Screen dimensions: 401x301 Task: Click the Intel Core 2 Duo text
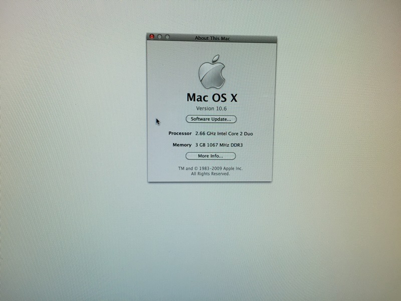click(x=237, y=133)
